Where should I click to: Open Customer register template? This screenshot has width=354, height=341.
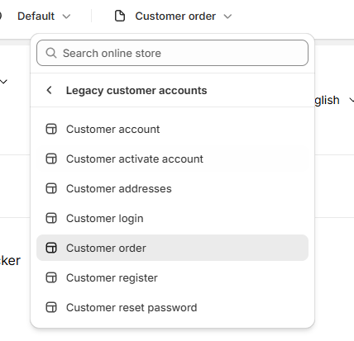click(x=172, y=277)
